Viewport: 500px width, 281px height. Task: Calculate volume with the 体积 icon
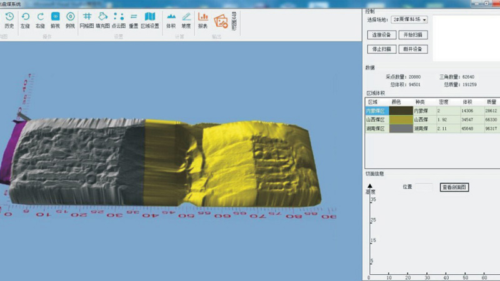pos(171,20)
